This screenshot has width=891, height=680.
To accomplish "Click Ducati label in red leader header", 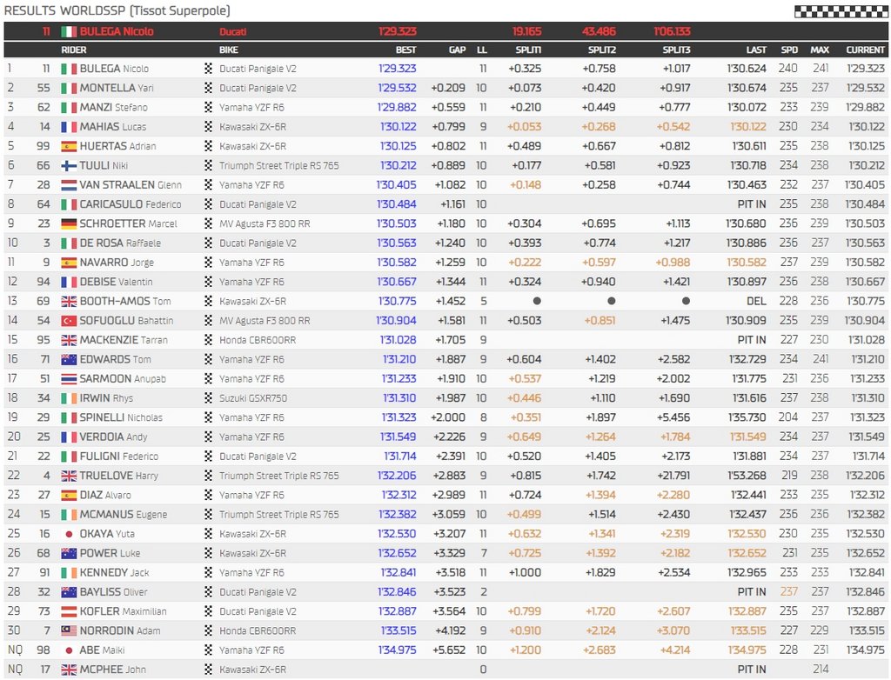I will point(233,32).
